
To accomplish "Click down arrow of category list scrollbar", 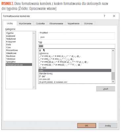I will (x=34, y=87).
